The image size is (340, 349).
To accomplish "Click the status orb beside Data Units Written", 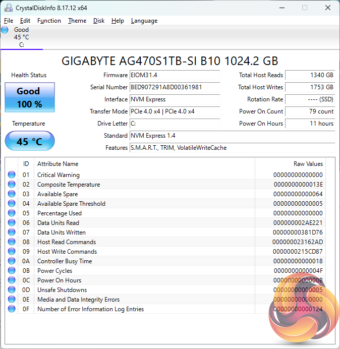I will (12, 232).
